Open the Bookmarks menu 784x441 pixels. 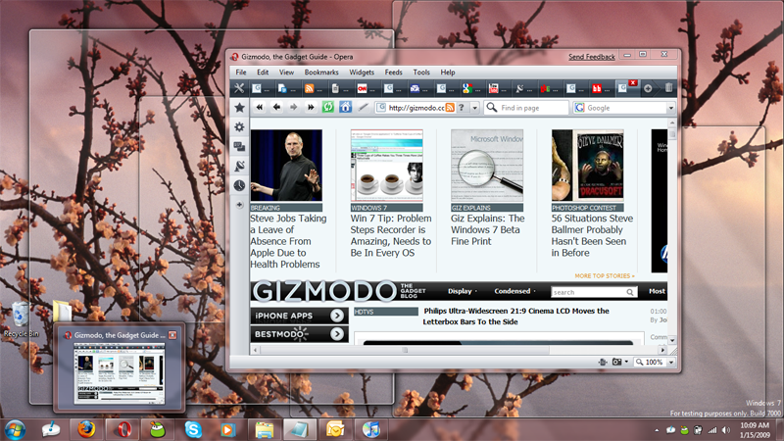pos(321,72)
